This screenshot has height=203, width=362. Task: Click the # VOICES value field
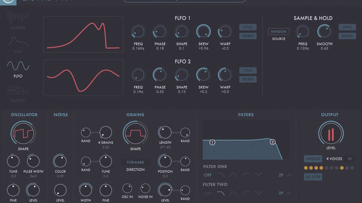(x=349, y=159)
